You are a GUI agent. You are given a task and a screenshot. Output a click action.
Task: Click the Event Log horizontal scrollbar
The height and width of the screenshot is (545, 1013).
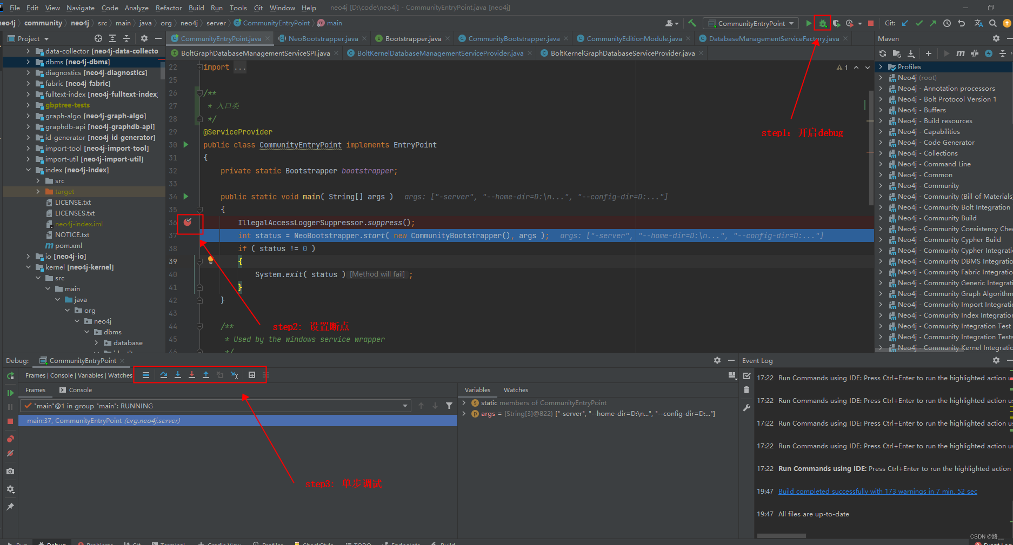[781, 536]
